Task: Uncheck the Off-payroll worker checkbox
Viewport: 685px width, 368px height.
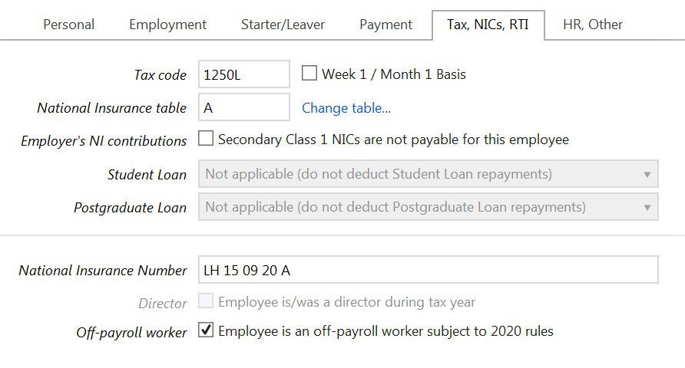Action: pos(206,331)
